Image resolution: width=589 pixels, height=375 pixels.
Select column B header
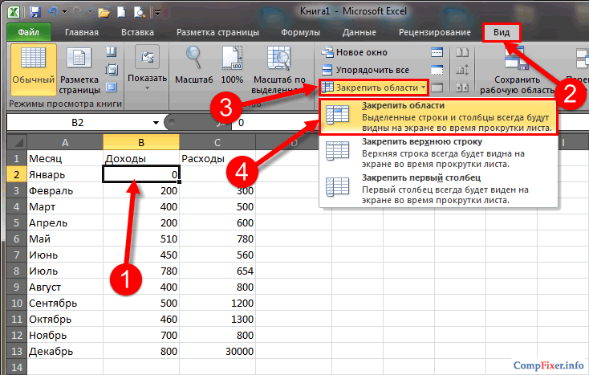141,142
